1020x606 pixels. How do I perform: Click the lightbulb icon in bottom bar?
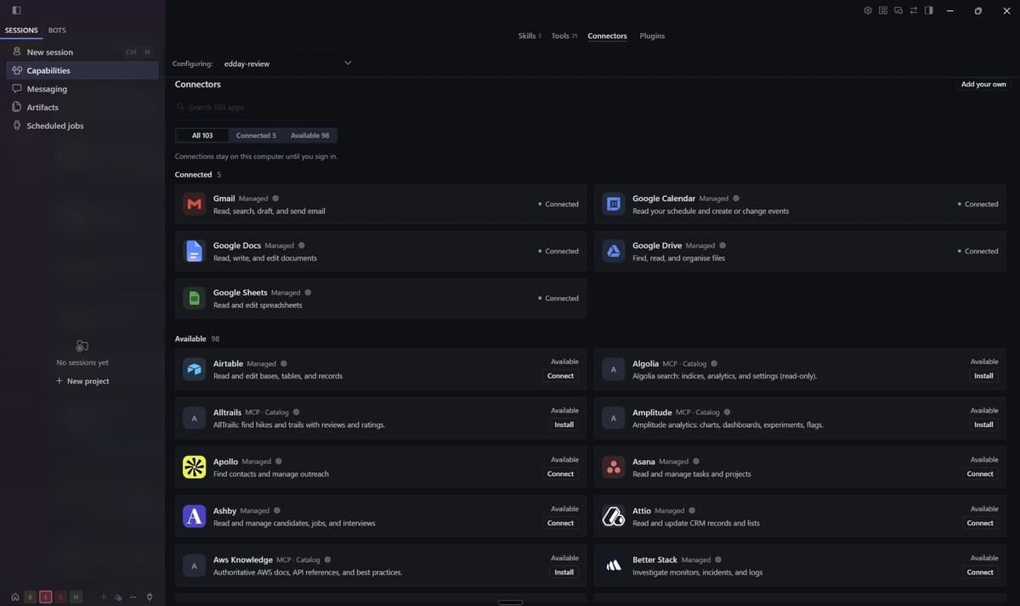(x=150, y=597)
